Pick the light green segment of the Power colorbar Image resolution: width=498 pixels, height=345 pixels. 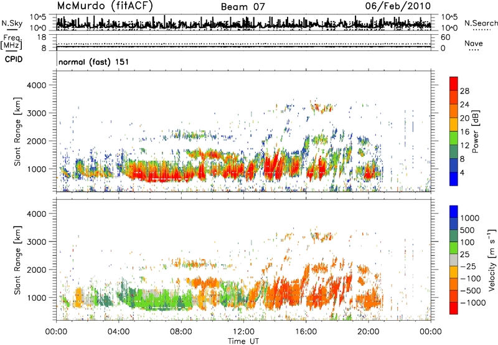(454, 138)
